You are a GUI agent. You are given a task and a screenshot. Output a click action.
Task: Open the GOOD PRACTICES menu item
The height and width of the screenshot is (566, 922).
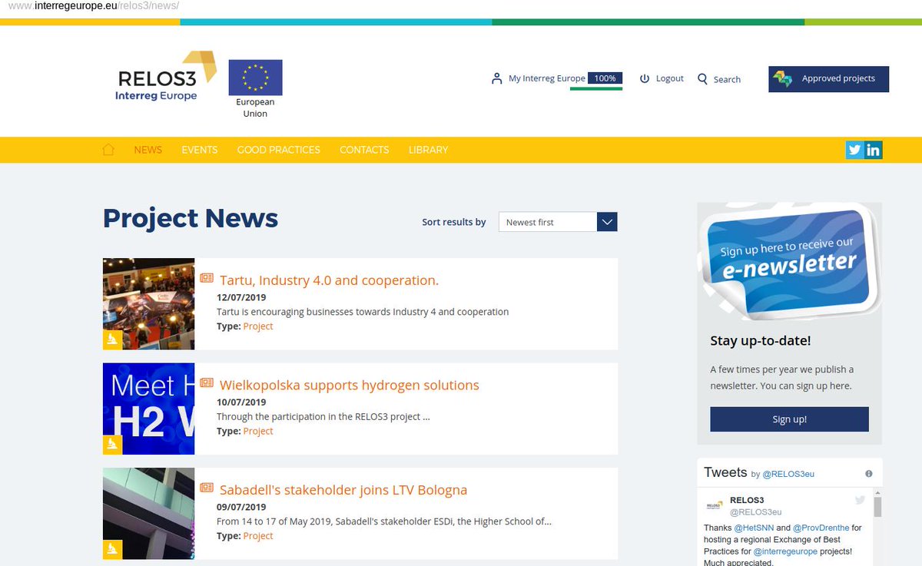point(279,150)
